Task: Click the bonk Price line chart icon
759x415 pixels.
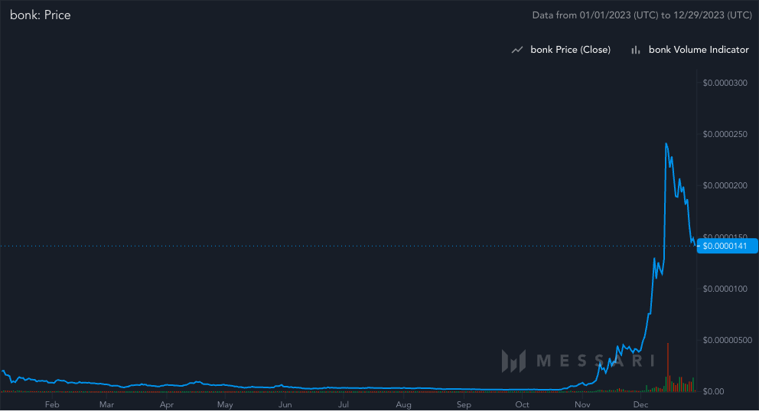Action: coord(517,50)
